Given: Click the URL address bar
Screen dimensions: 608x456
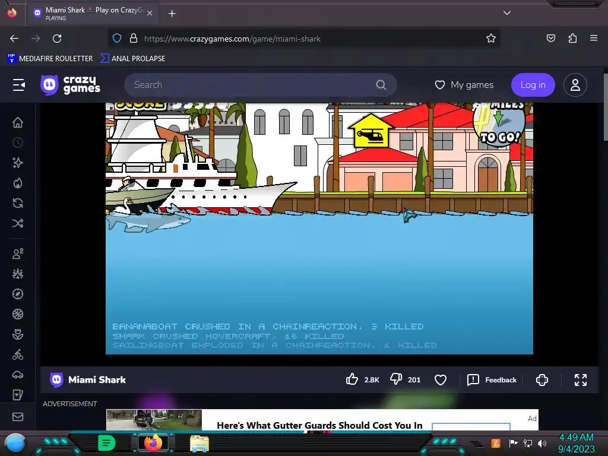Looking at the screenshot, I should pos(305,39).
